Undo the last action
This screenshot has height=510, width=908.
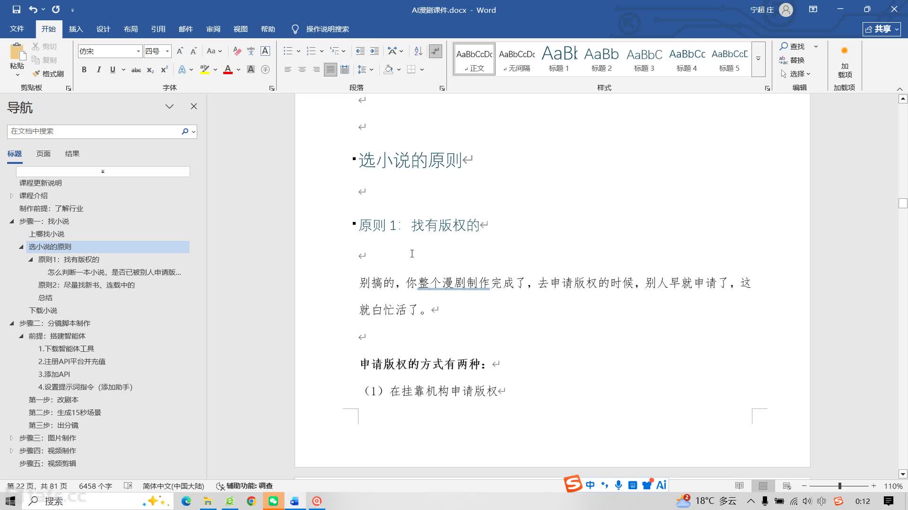[33, 9]
